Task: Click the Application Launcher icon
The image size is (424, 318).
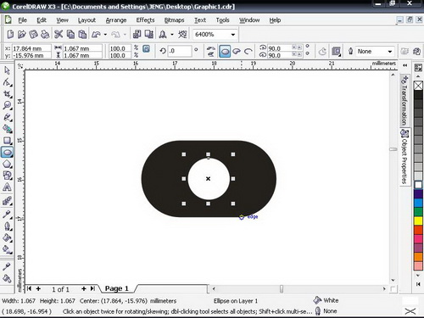Action: [163, 34]
